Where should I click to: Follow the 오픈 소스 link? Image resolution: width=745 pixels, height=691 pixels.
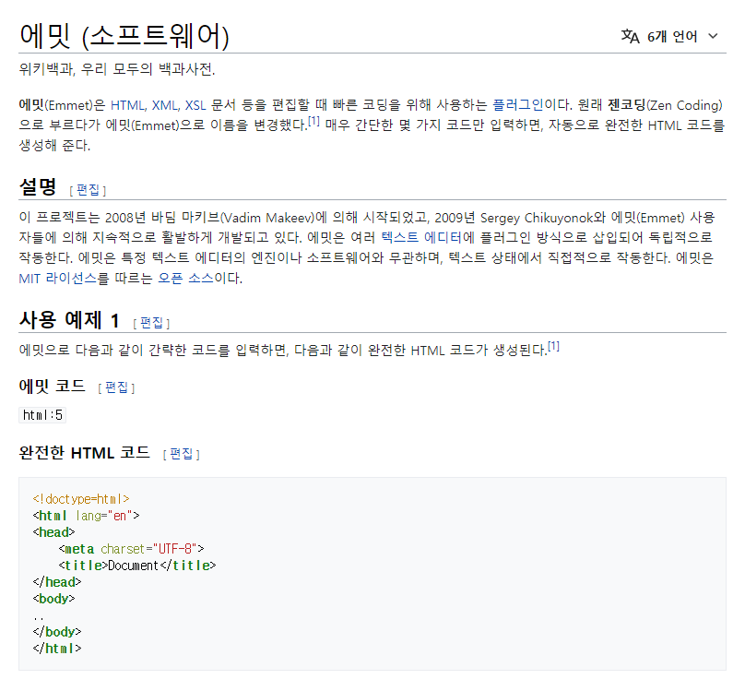(185, 278)
